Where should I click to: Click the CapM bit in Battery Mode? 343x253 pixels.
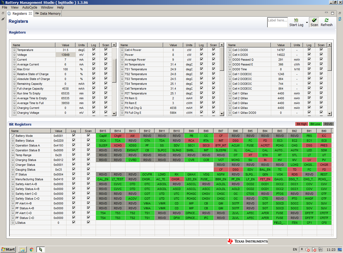103,136
